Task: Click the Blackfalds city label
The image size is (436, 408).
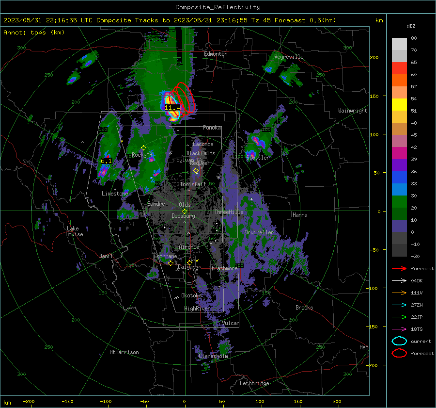Action: pos(201,153)
